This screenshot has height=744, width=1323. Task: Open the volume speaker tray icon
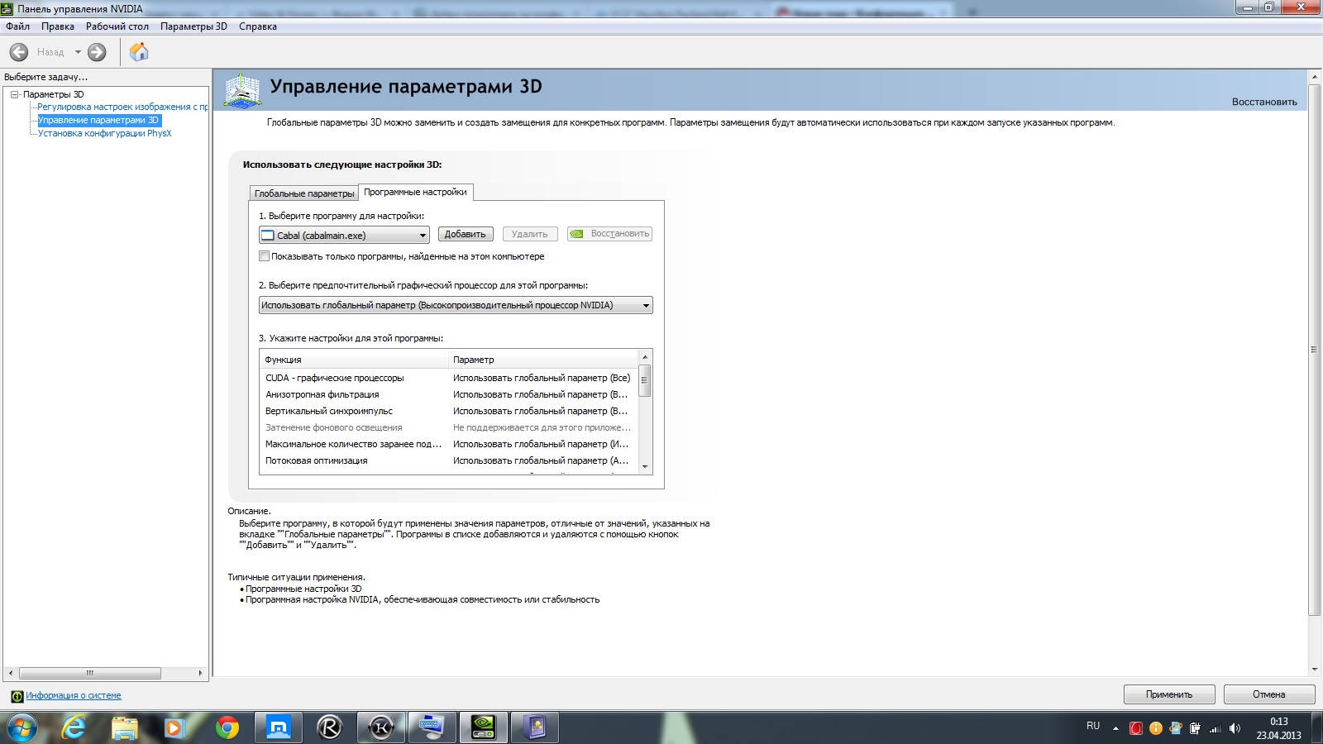point(1235,728)
